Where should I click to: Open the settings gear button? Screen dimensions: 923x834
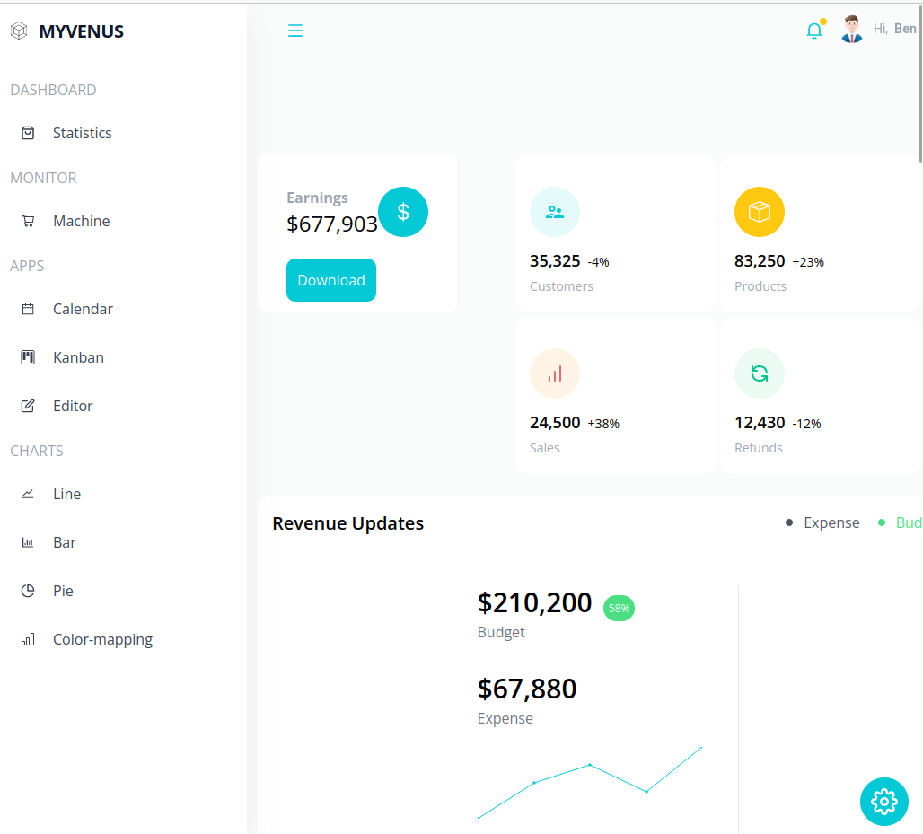[884, 802]
